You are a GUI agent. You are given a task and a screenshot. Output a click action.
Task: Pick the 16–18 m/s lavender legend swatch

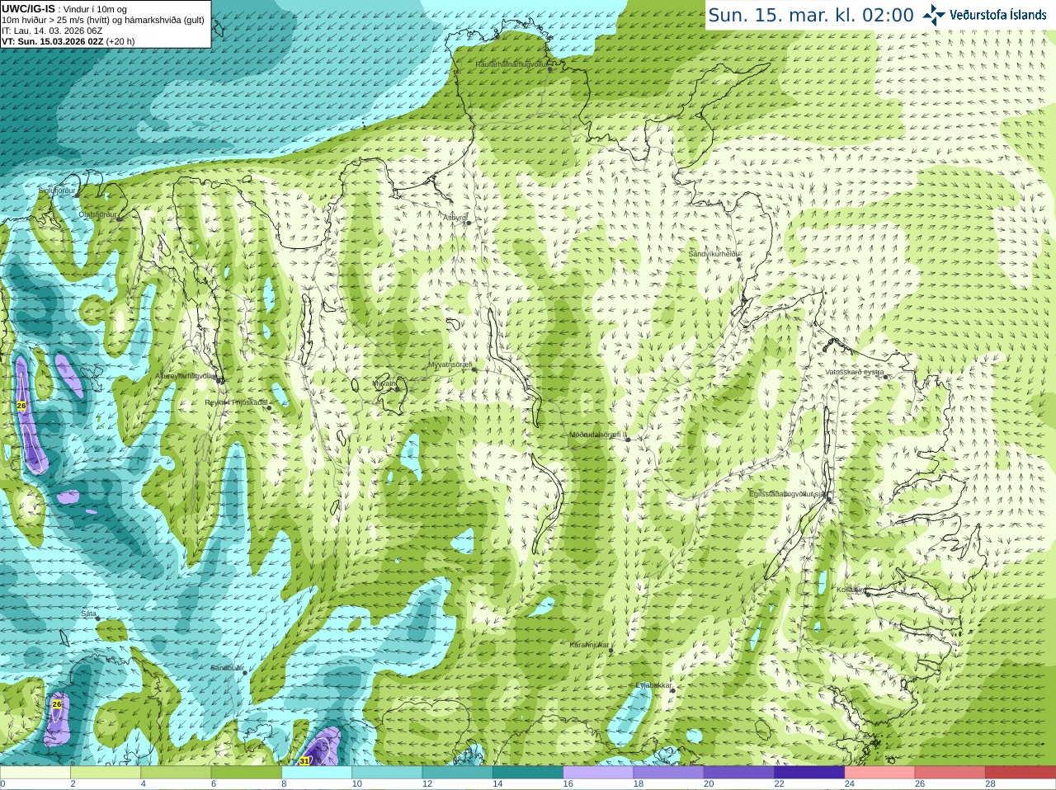pyautogui.click(x=598, y=773)
